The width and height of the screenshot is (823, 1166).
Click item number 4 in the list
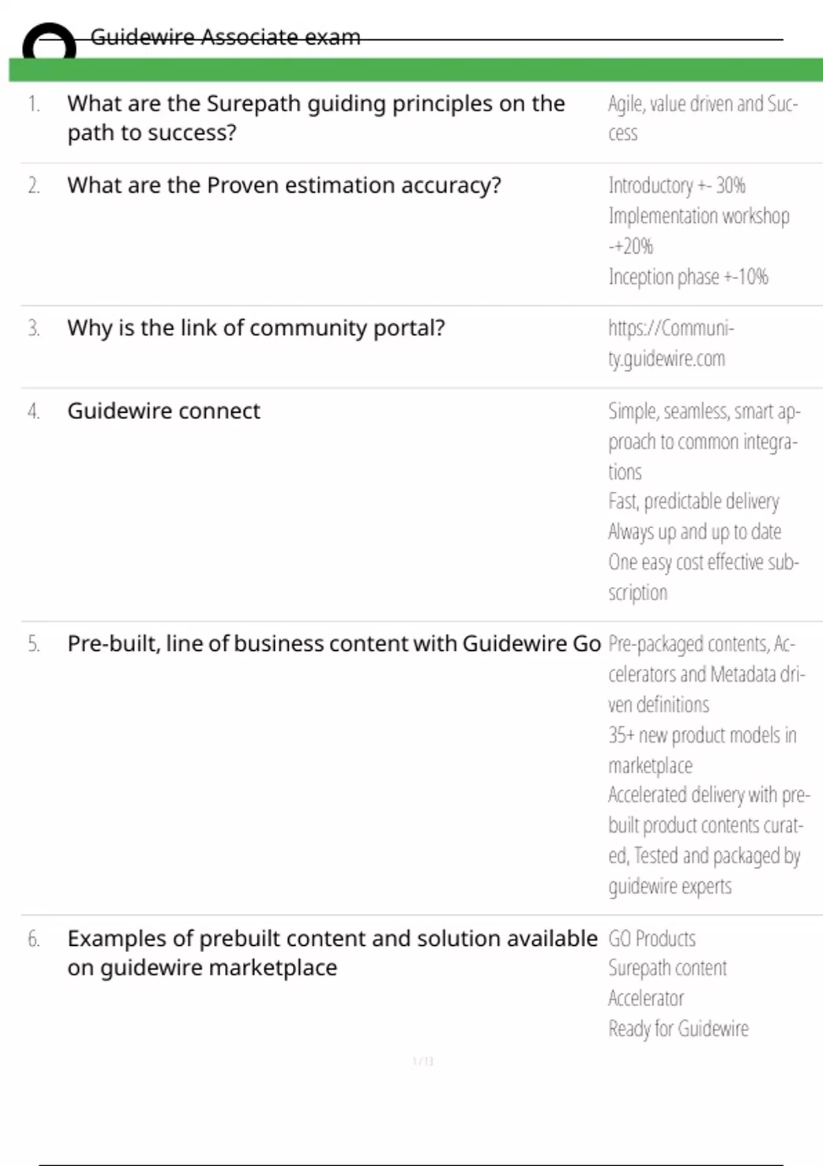(x=34, y=411)
